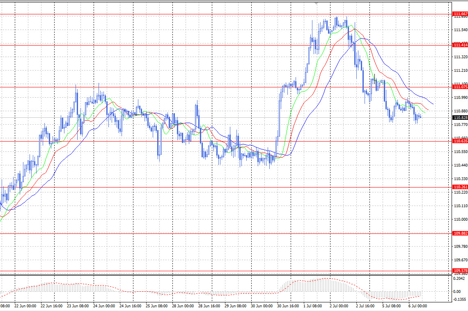Viewport: 468px width, 311px height.
Task: Click the 0.00 indicator scale value
Action: click(457, 292)
